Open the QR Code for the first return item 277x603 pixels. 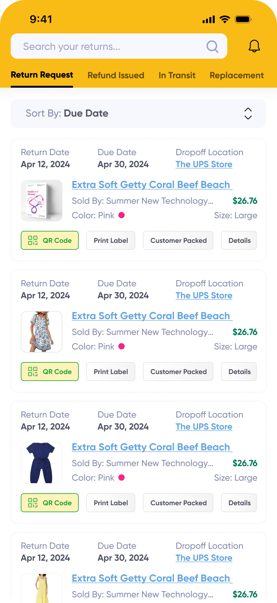49,240
